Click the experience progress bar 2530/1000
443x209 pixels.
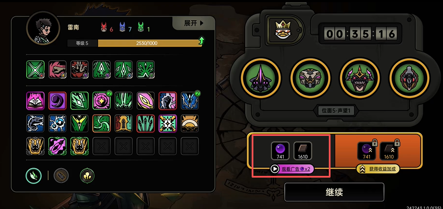point(150,43)
